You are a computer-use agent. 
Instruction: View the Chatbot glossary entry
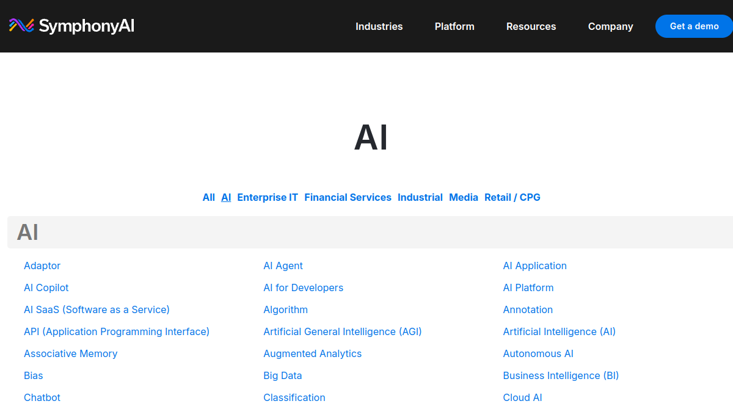[42, 397]
